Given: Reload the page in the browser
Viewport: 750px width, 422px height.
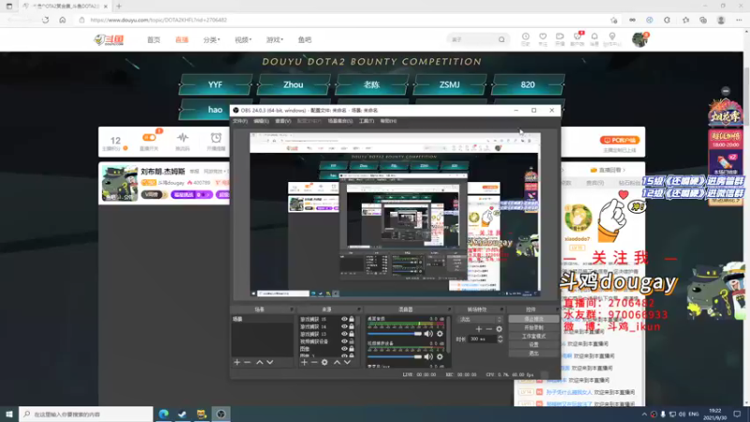Looking at the screenshot, I should (x=45, y=20).
